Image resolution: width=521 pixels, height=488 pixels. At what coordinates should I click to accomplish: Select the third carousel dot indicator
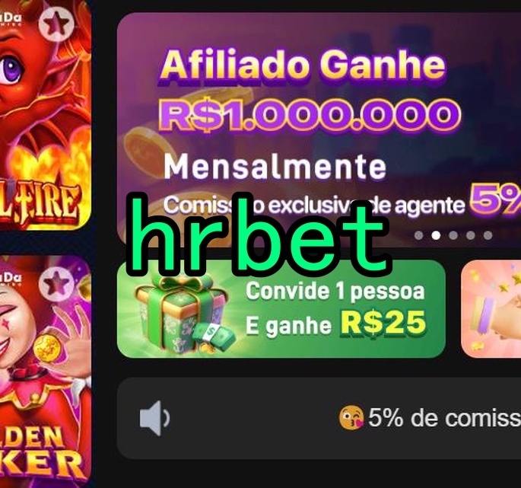pos(453,235)
